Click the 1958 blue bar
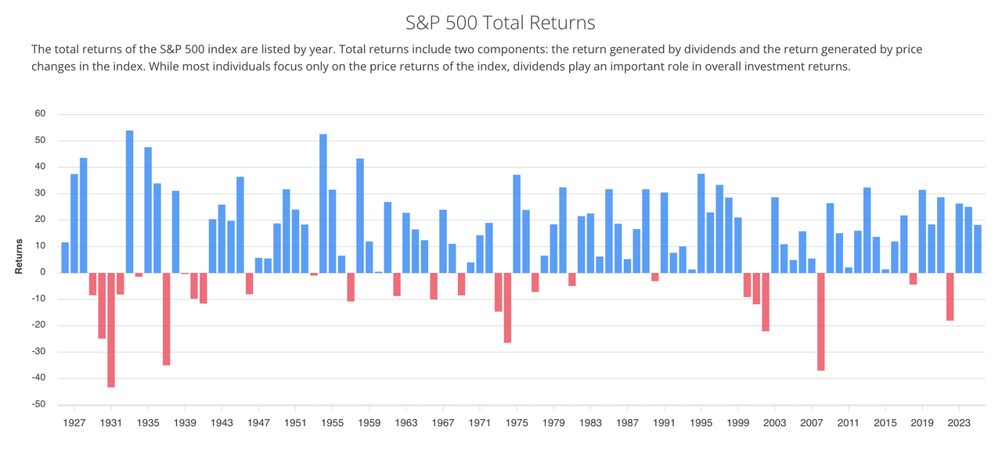1002x455 pixels. [x=360, y=216]
